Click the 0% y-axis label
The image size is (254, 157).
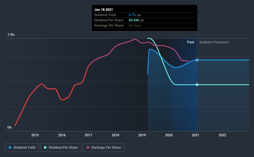point(10,128)
